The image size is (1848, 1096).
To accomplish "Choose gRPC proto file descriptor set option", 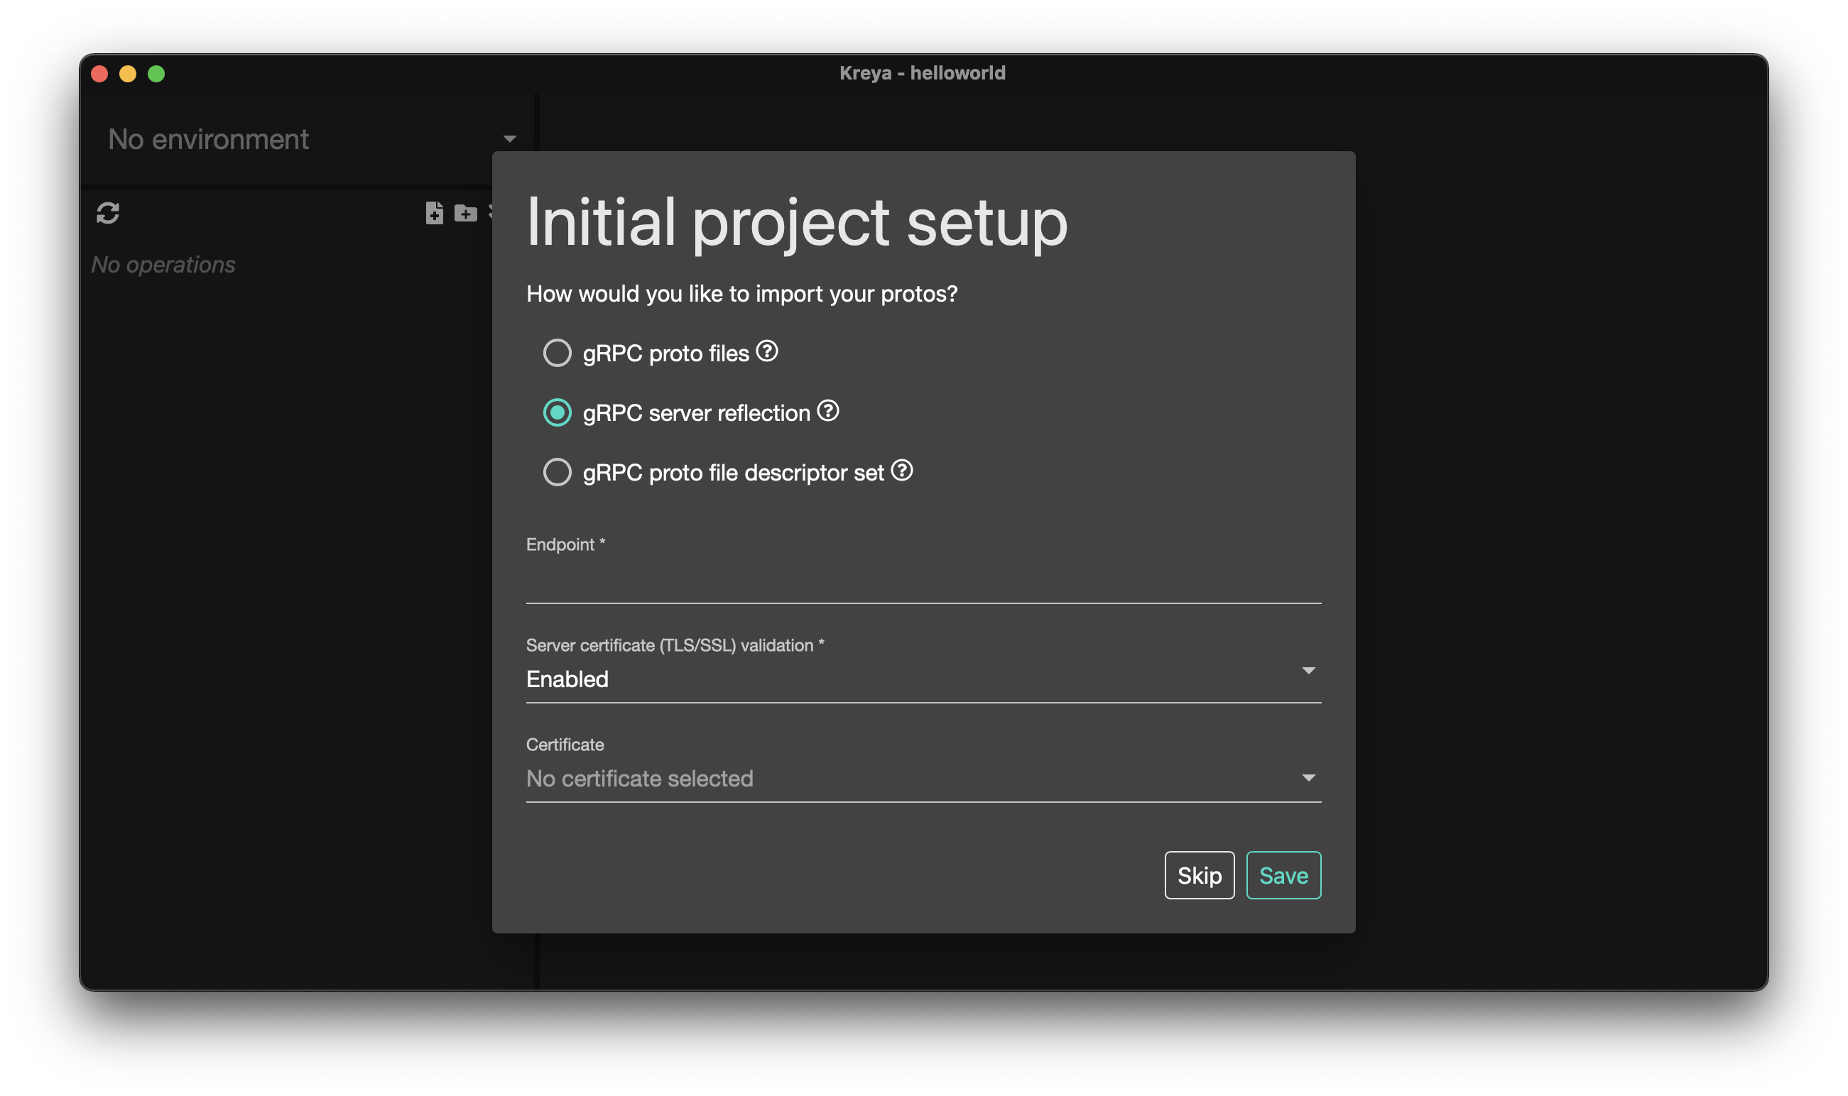I will tap(557, 472).
